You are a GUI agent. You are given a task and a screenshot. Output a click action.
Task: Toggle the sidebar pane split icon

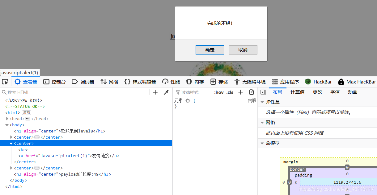(x=263, y=92)
